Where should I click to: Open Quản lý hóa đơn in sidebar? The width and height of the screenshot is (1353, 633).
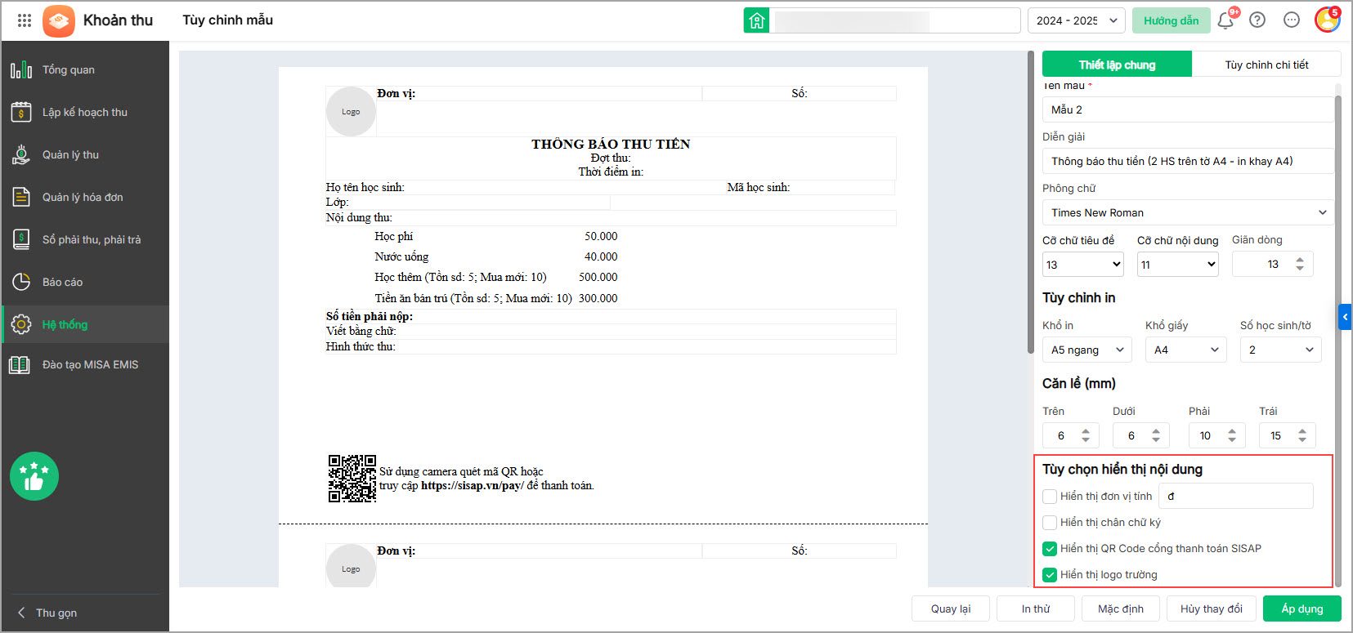coord(83,197)
